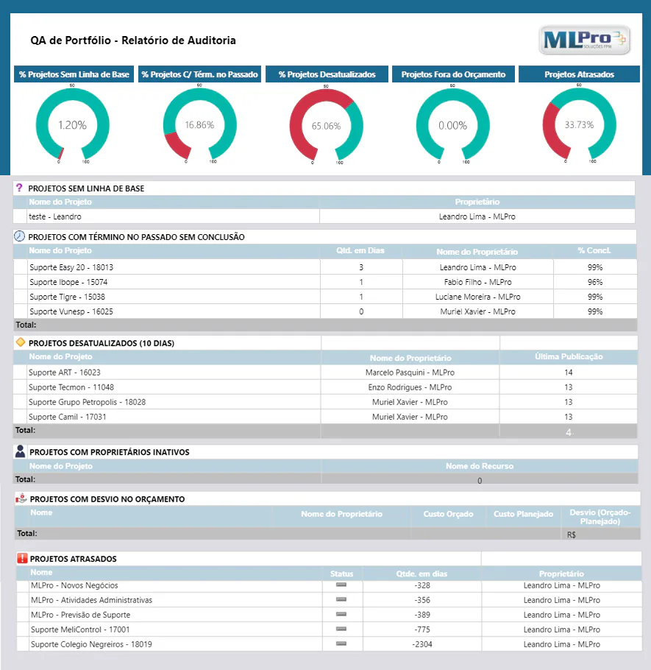The width and height of the screenshot is (651, 670).
Task: Click the purple question mark icon
Action: (19, 188)
